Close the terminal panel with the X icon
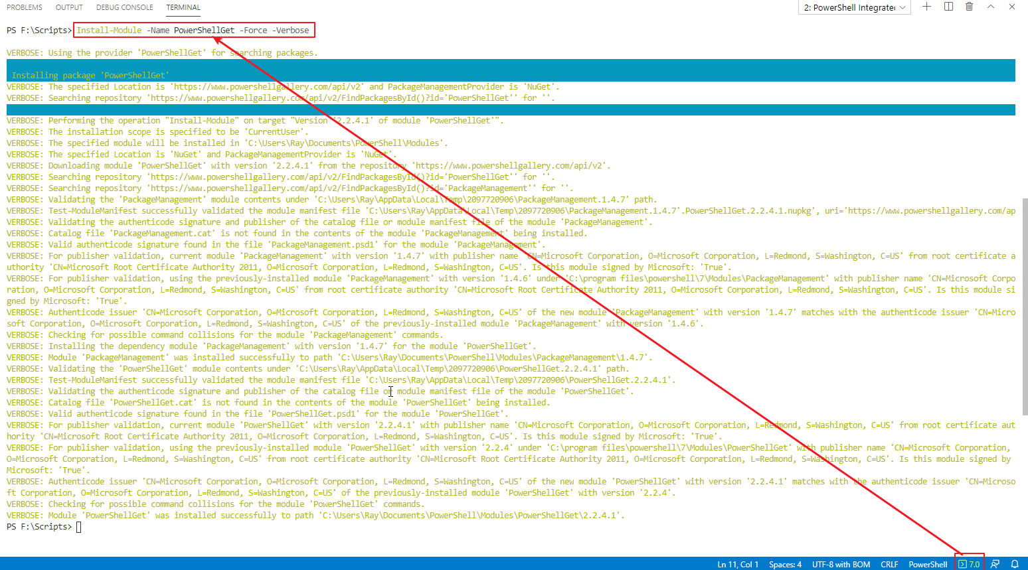Screen dimensions: 1028x570 pos(1011,7)
